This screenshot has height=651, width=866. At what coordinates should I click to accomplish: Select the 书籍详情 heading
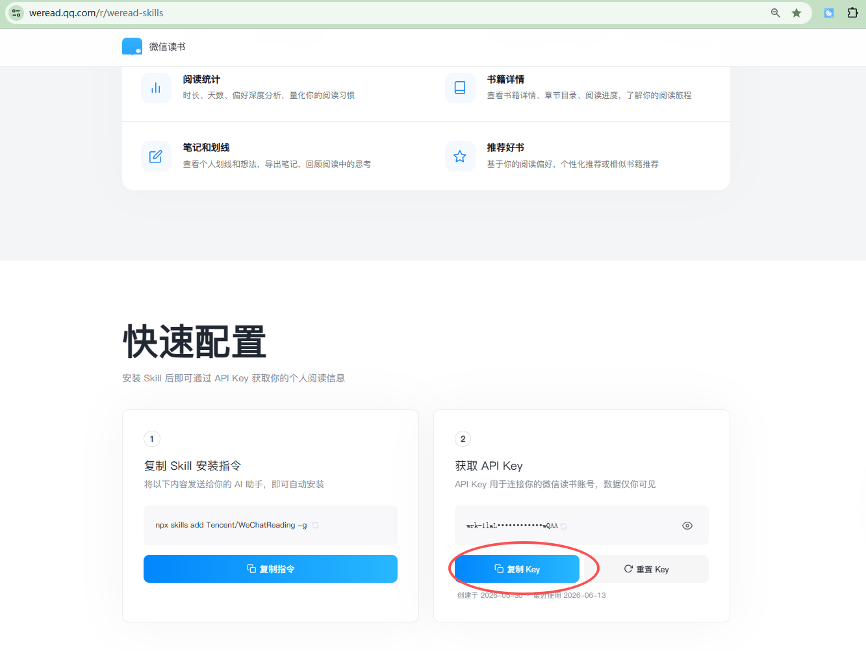pyautogui.click(x=505, y=79)
